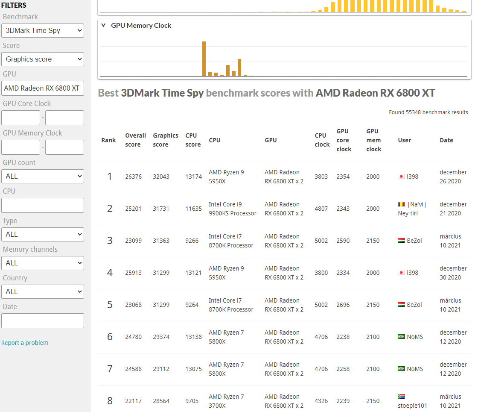Select graphics score 29112
478x412 pixels.
click(x=161, y=369)
